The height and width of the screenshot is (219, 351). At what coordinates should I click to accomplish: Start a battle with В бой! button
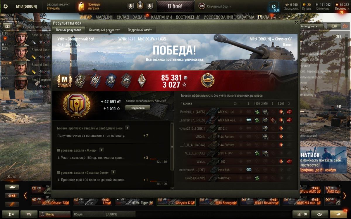[175, 6]
